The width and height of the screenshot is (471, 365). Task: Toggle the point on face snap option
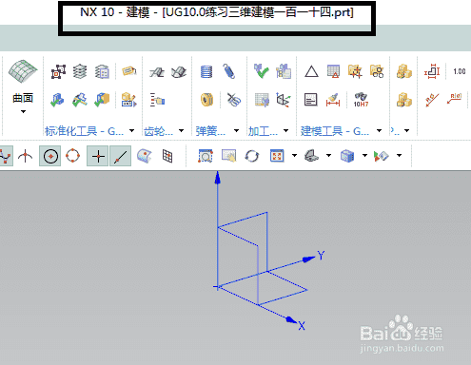[145, 156]
